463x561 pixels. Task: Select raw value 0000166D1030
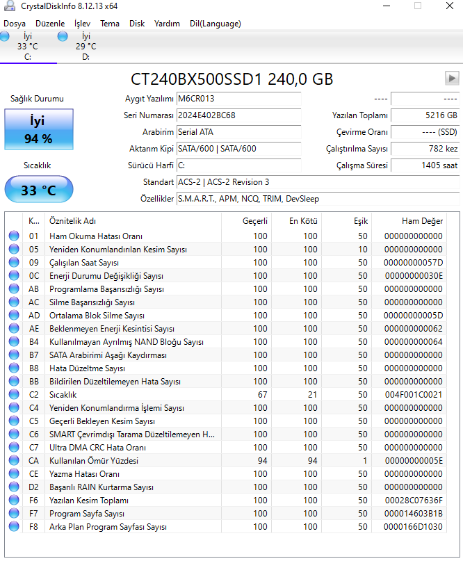coord(413,527)
